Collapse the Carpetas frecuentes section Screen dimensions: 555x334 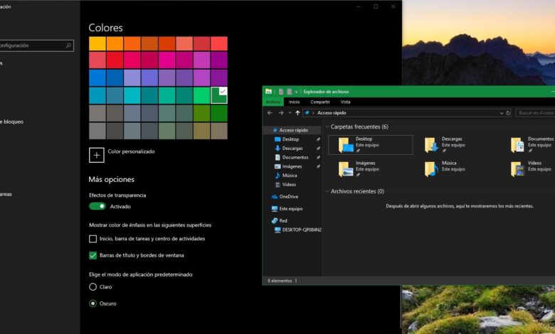pyautogui.click(x=327, y=127)
